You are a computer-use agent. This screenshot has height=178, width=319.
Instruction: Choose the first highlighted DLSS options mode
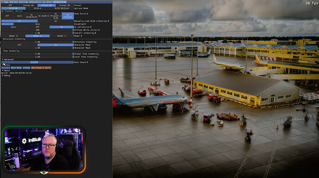tap(13, 8)
